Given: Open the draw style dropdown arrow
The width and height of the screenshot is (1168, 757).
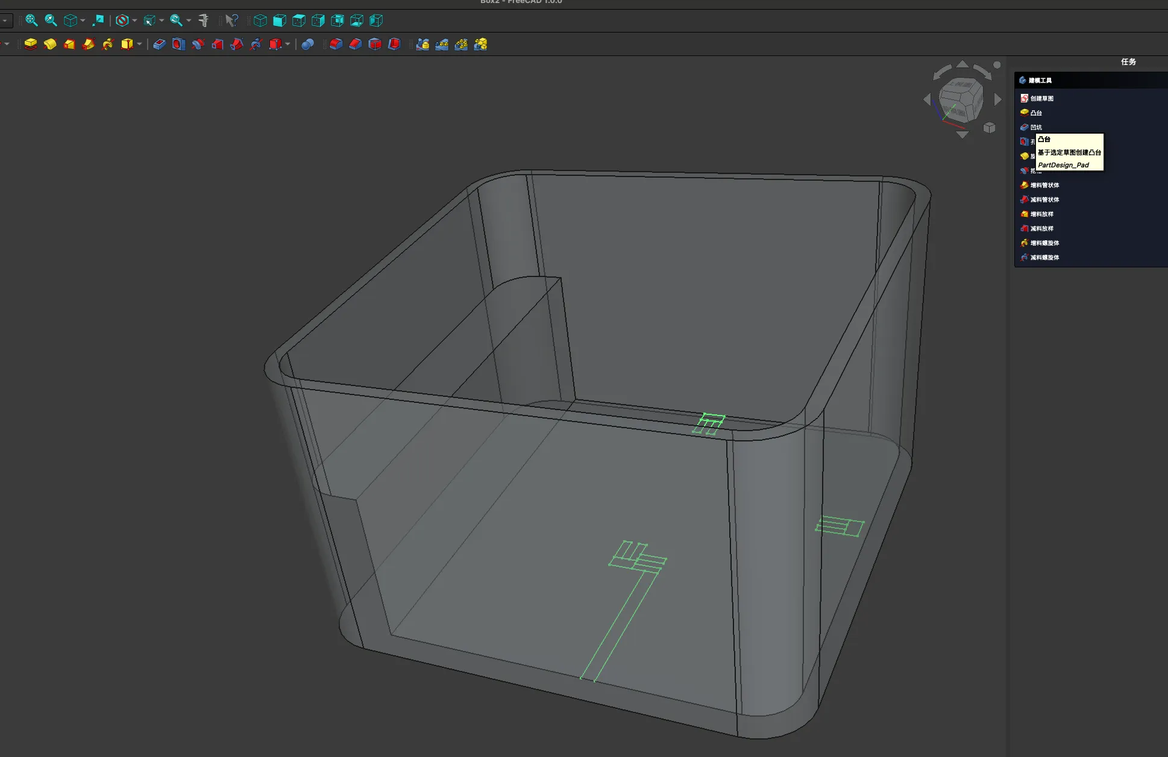Looking at the screenshot, I should point(134,20).
